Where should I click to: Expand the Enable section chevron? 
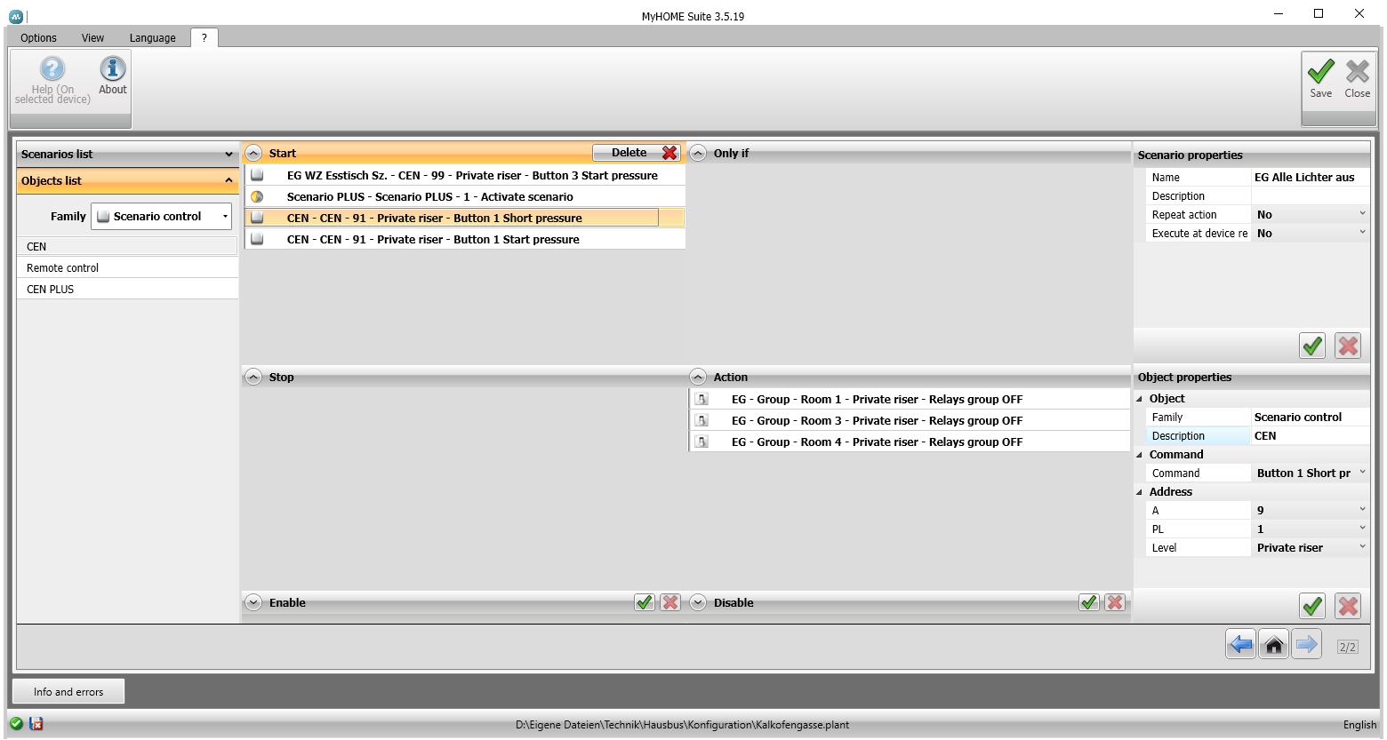tap(254, 602)
